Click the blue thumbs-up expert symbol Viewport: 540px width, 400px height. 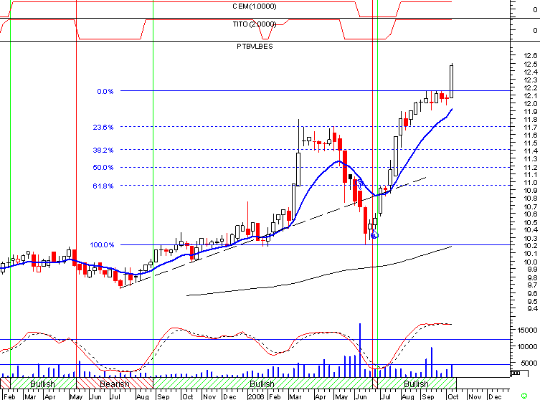(x=374, y=235)
